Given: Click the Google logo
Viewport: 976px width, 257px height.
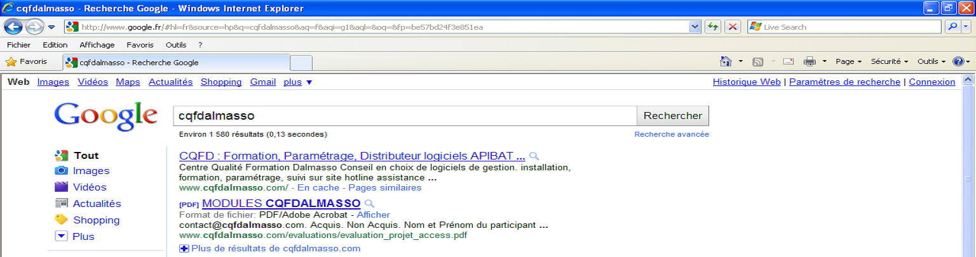Looking at the screenshot, I should tap(105, 116).
